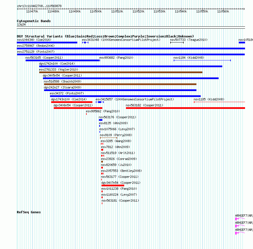Select the nsv563165 (Cooper2011) variant label
The height and width of the screenshot is (249, 253).
point(44,58)
